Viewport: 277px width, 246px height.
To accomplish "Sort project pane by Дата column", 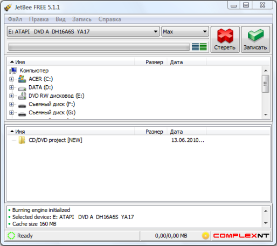I will 187,132.
